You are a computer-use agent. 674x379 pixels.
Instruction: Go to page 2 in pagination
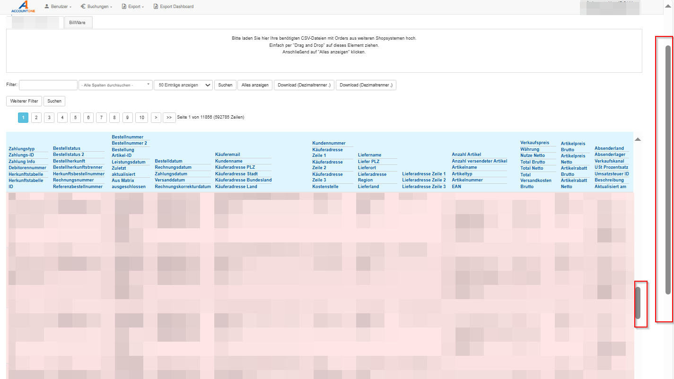point(36,118)
